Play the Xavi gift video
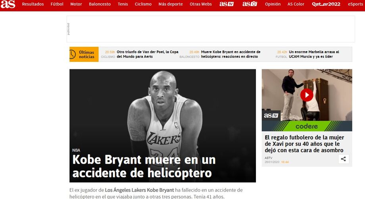This screenshot has width=365, height=199. pos(307,95)
